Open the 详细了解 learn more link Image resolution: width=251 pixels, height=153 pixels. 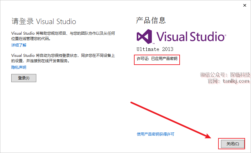[19, 45]
